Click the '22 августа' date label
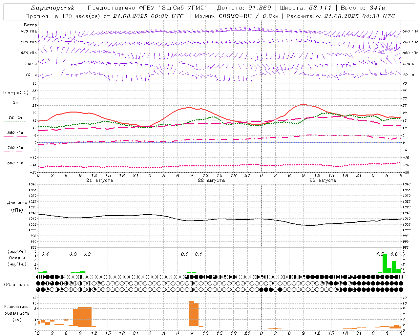 [211, 180]
